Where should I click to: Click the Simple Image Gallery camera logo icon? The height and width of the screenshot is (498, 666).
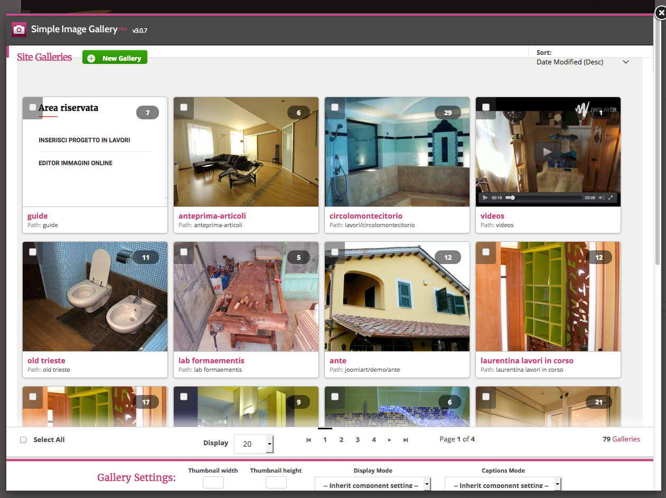click(x=19, y=30)
